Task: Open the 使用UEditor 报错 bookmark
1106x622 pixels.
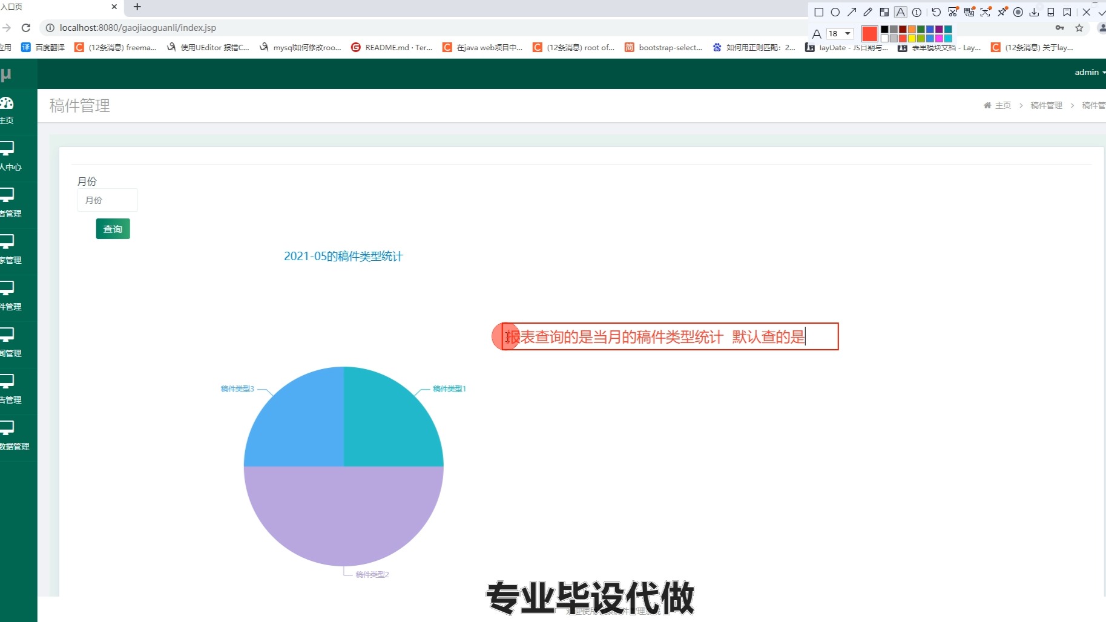Action: click(x=208, y=47)
